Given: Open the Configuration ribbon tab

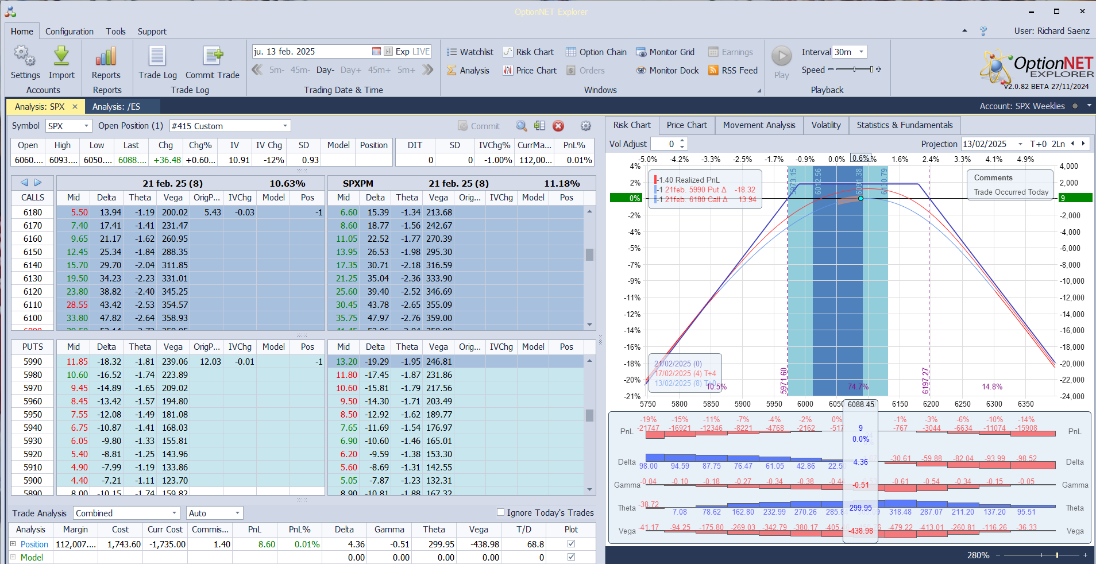Looking at the screenshot, I should pyautogui.click(x=70, y=32).
